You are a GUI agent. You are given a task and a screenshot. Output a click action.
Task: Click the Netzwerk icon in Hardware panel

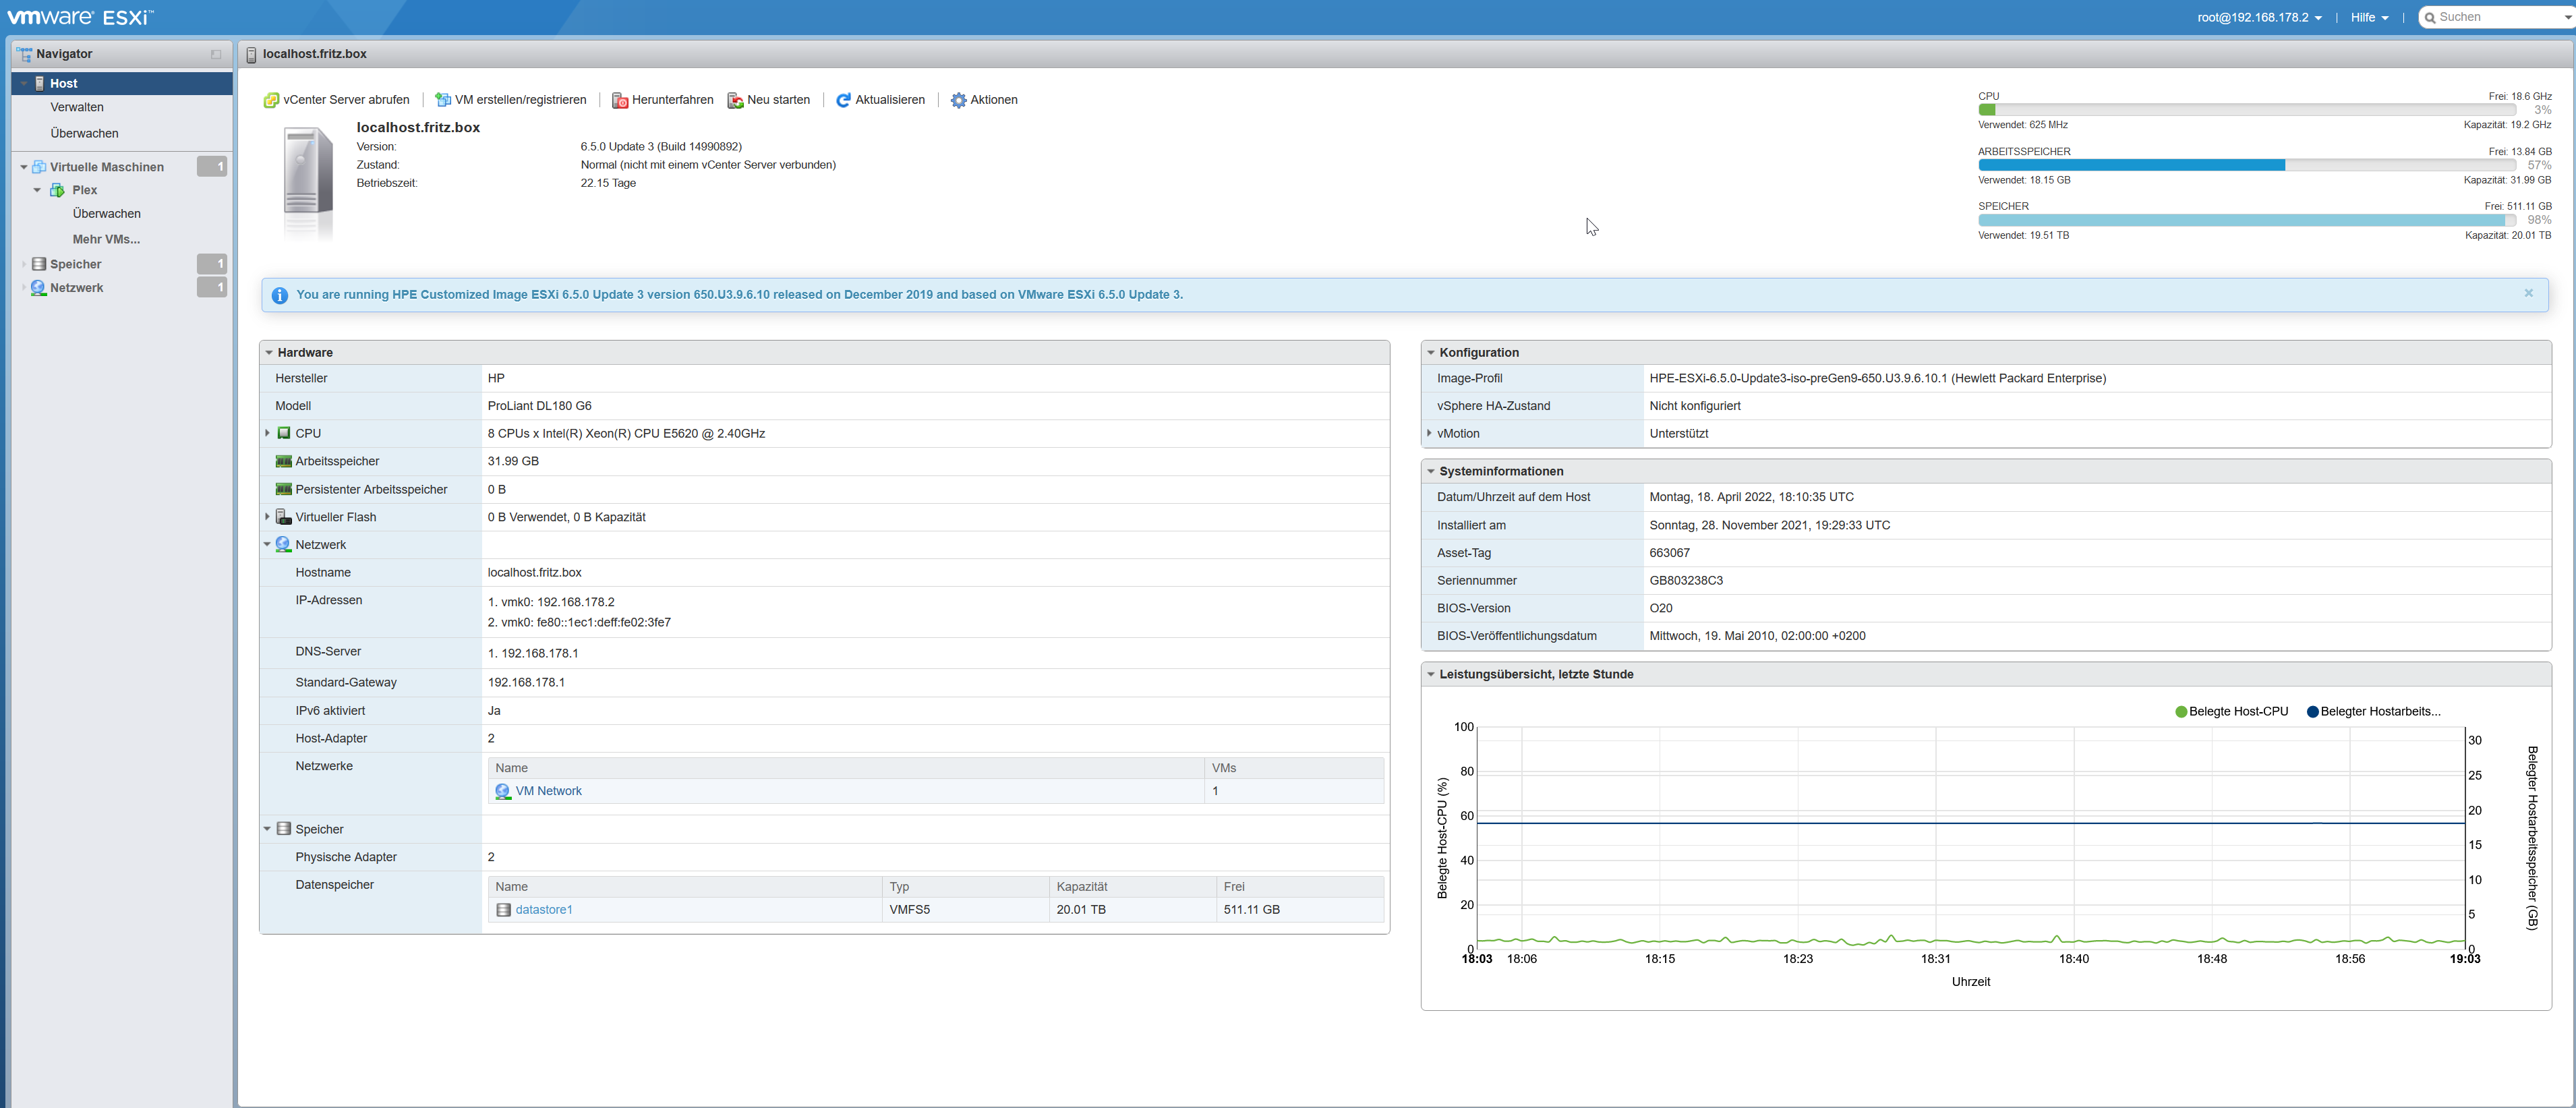[x=284, y=545]
